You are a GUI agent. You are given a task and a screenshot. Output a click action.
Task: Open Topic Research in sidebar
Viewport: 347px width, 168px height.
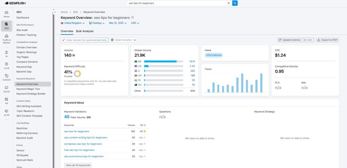pos(25,111)
